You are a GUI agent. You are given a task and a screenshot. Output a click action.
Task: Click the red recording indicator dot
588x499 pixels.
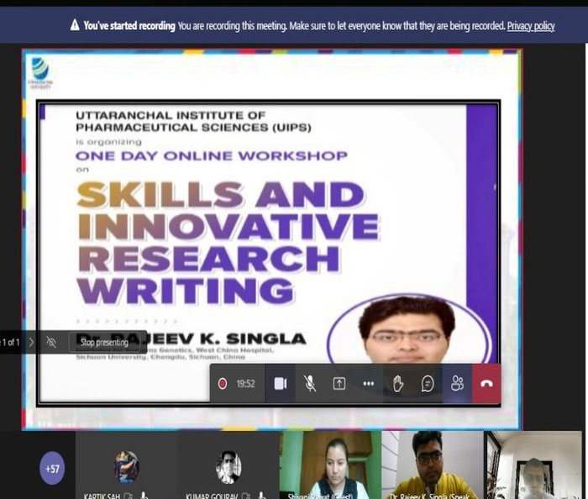(223, 383)
